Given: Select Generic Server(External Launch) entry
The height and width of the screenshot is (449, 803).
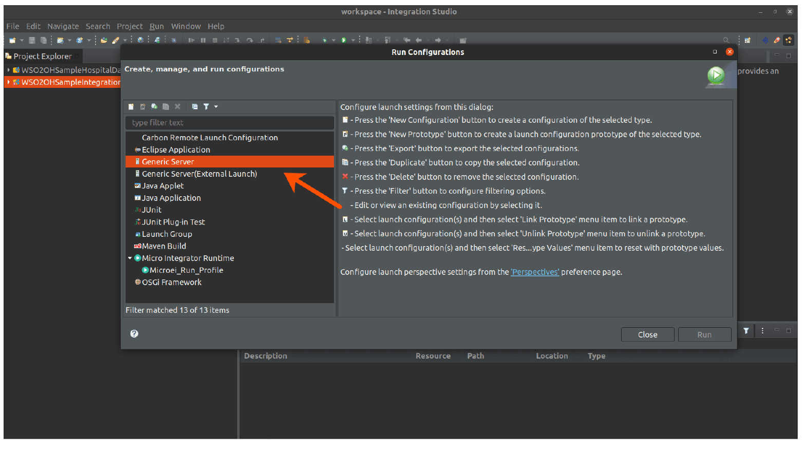Looking at the screenshot, I should coord(199,174).
